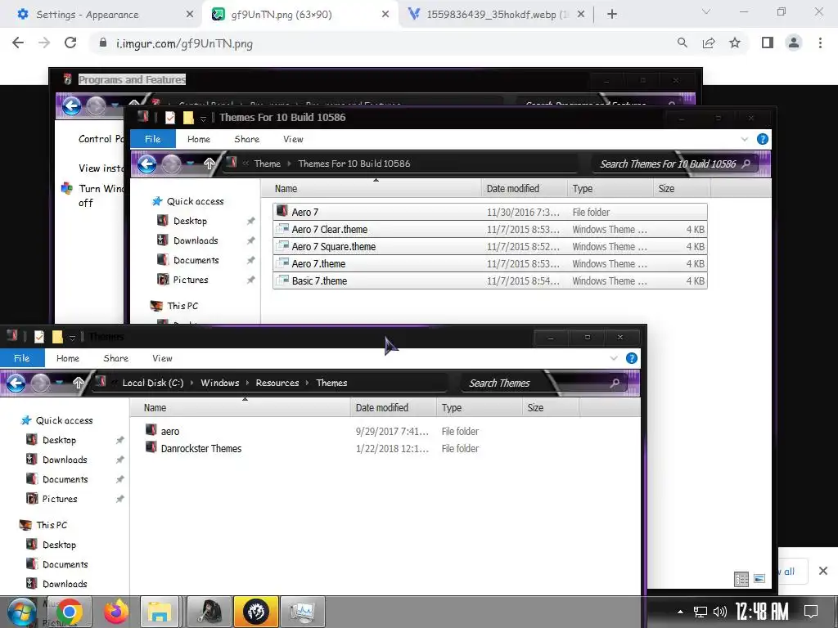The height and width of the screenshot is (628, 838).
Task: Open Chrome profile avatar menu
Action: (x=794, y=43)
